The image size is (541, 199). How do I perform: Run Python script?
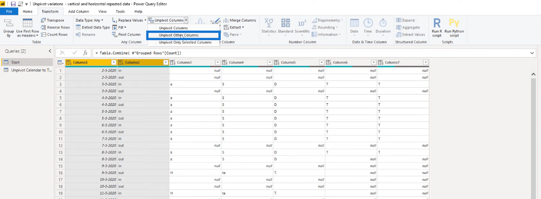point(454,28)
